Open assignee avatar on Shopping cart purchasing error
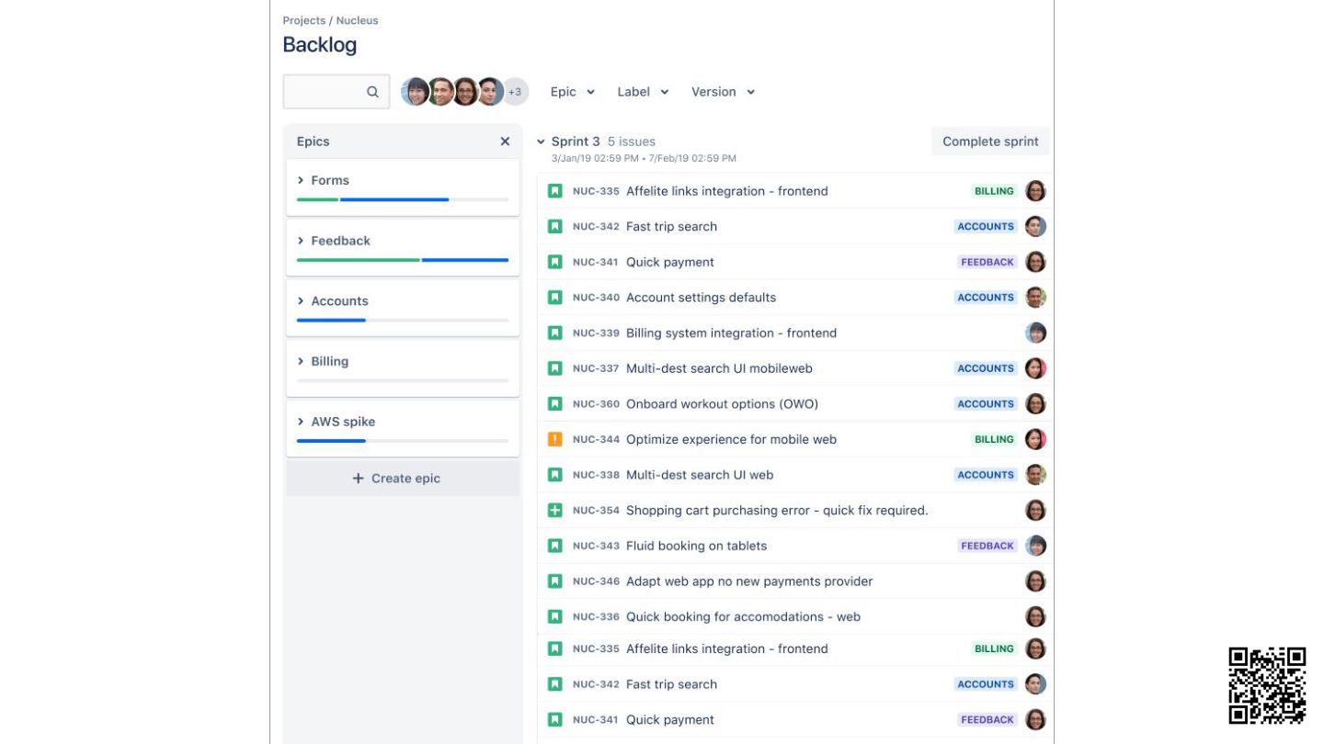The image size is (1324, 744). click(x=1035, y=510)
